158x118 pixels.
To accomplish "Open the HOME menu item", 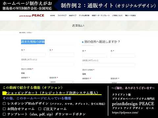I will (x=53, y=15).
